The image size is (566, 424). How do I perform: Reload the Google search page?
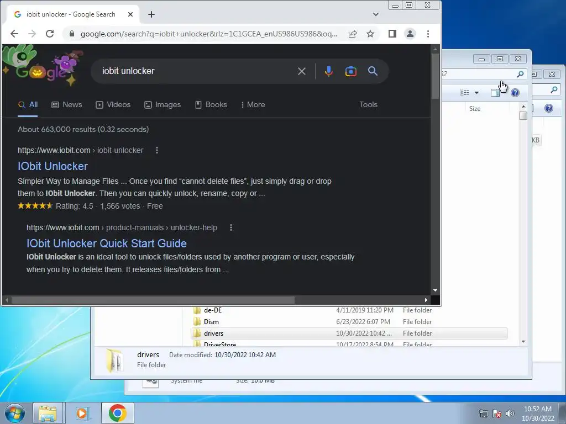[x=50, y=34]
